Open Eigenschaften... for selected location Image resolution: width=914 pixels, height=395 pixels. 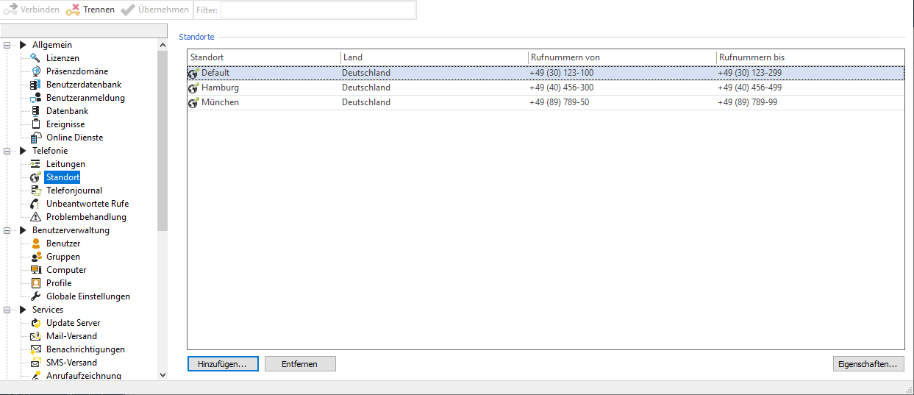[868, 364]
